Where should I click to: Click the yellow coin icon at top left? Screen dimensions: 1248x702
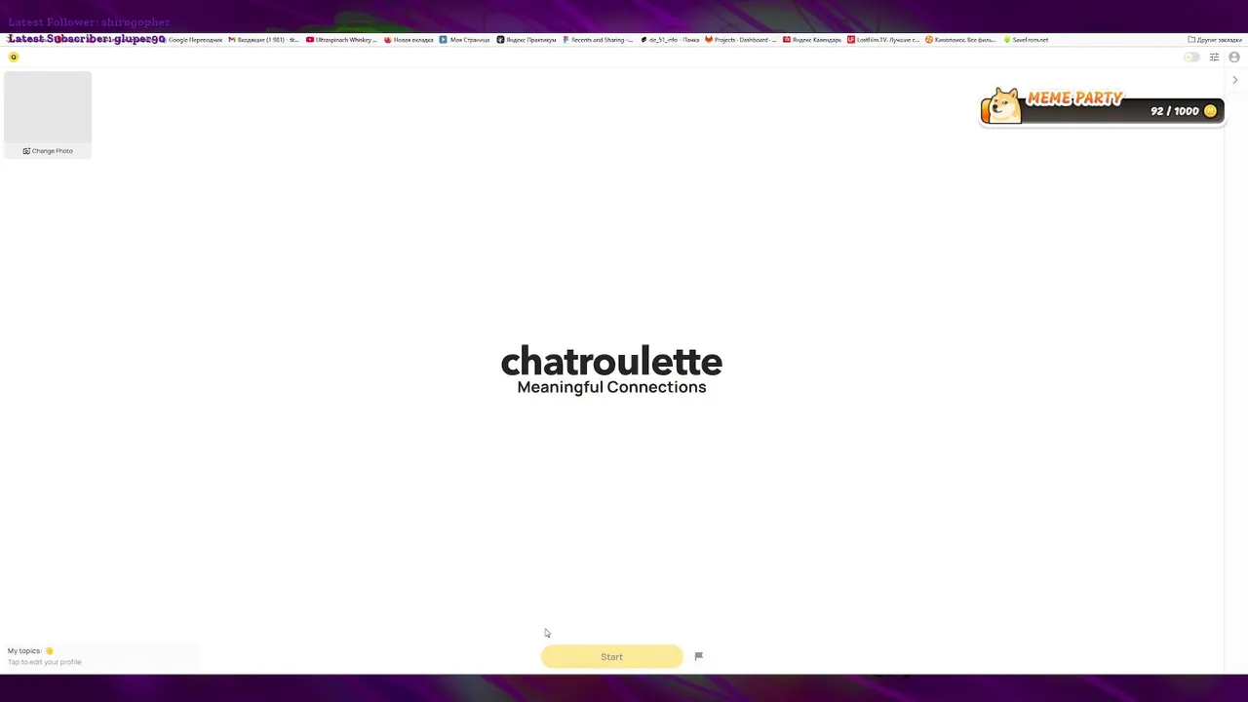(14, 58)
